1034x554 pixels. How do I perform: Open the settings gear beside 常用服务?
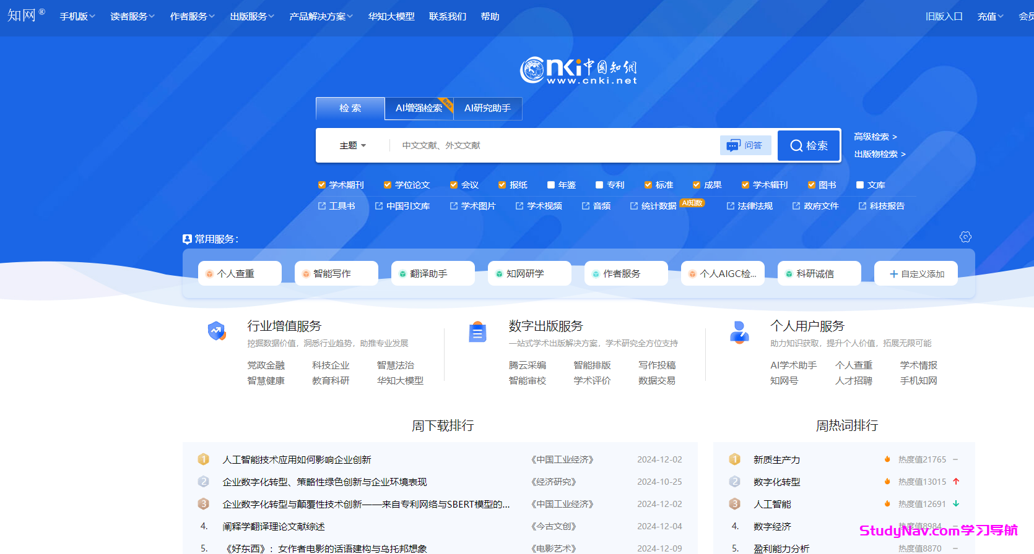(965, 237)
